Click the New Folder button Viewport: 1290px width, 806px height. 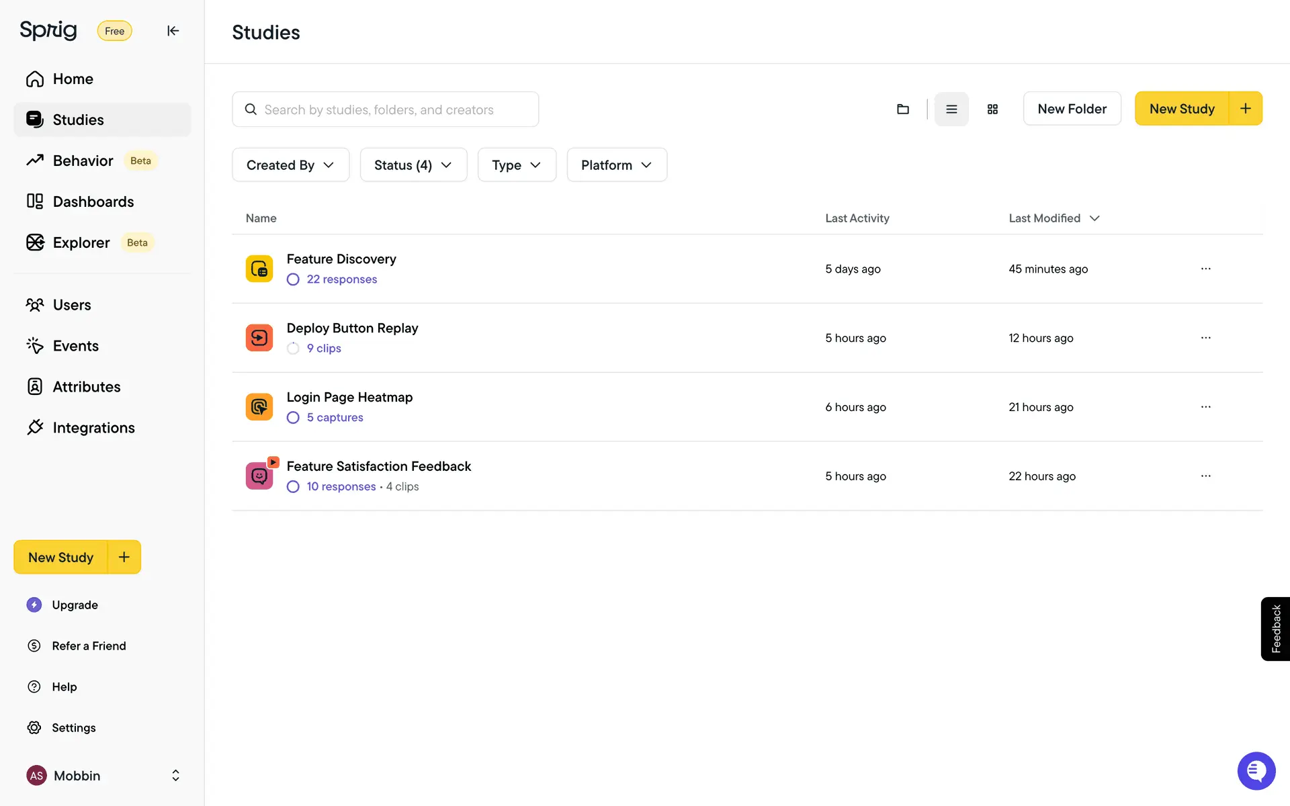[1072, 109]
